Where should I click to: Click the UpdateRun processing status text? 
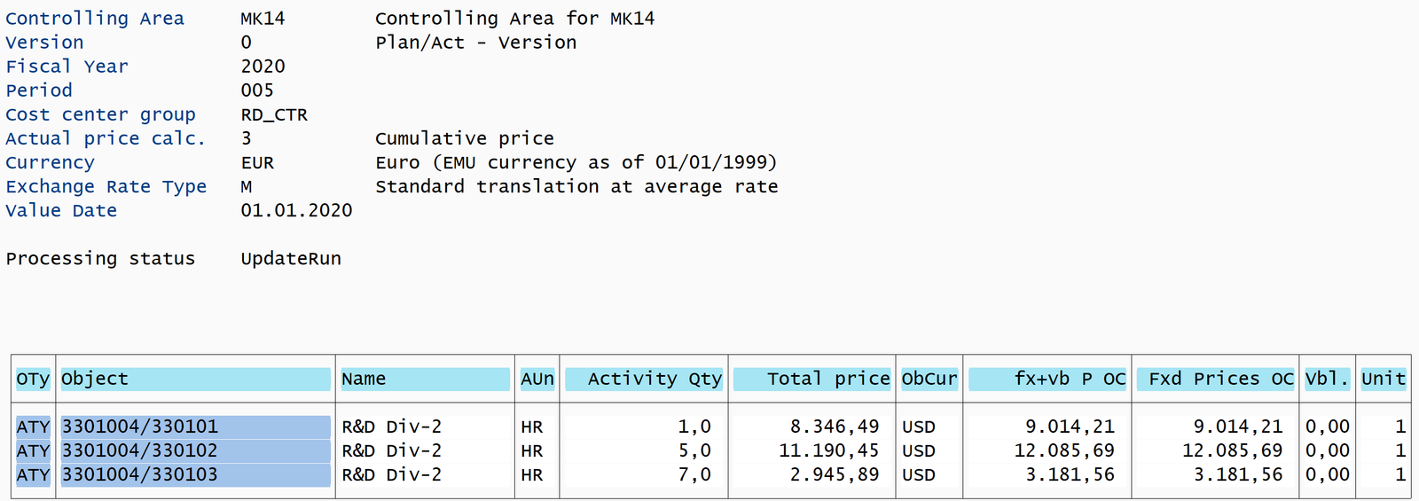point(291,258)
